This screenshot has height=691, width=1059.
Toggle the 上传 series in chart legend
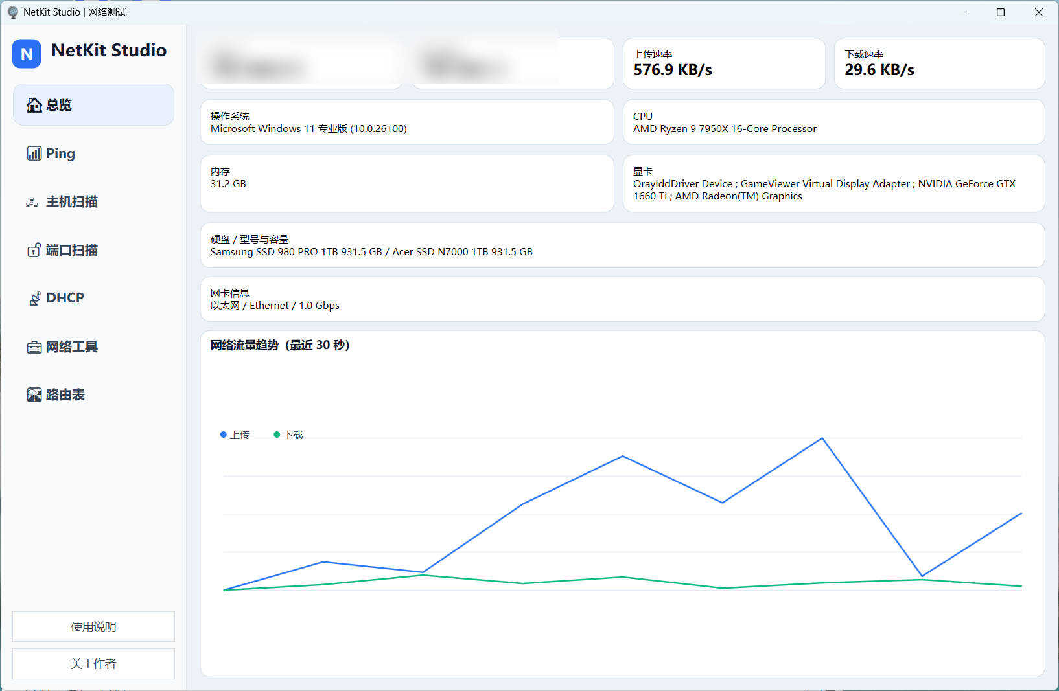235,435
